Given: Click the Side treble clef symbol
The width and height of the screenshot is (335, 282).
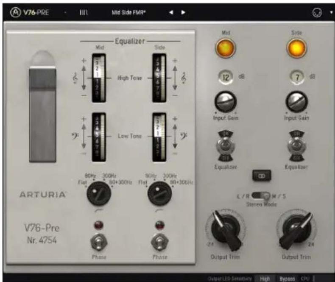Looking at the screenshot, I should 184,78.
